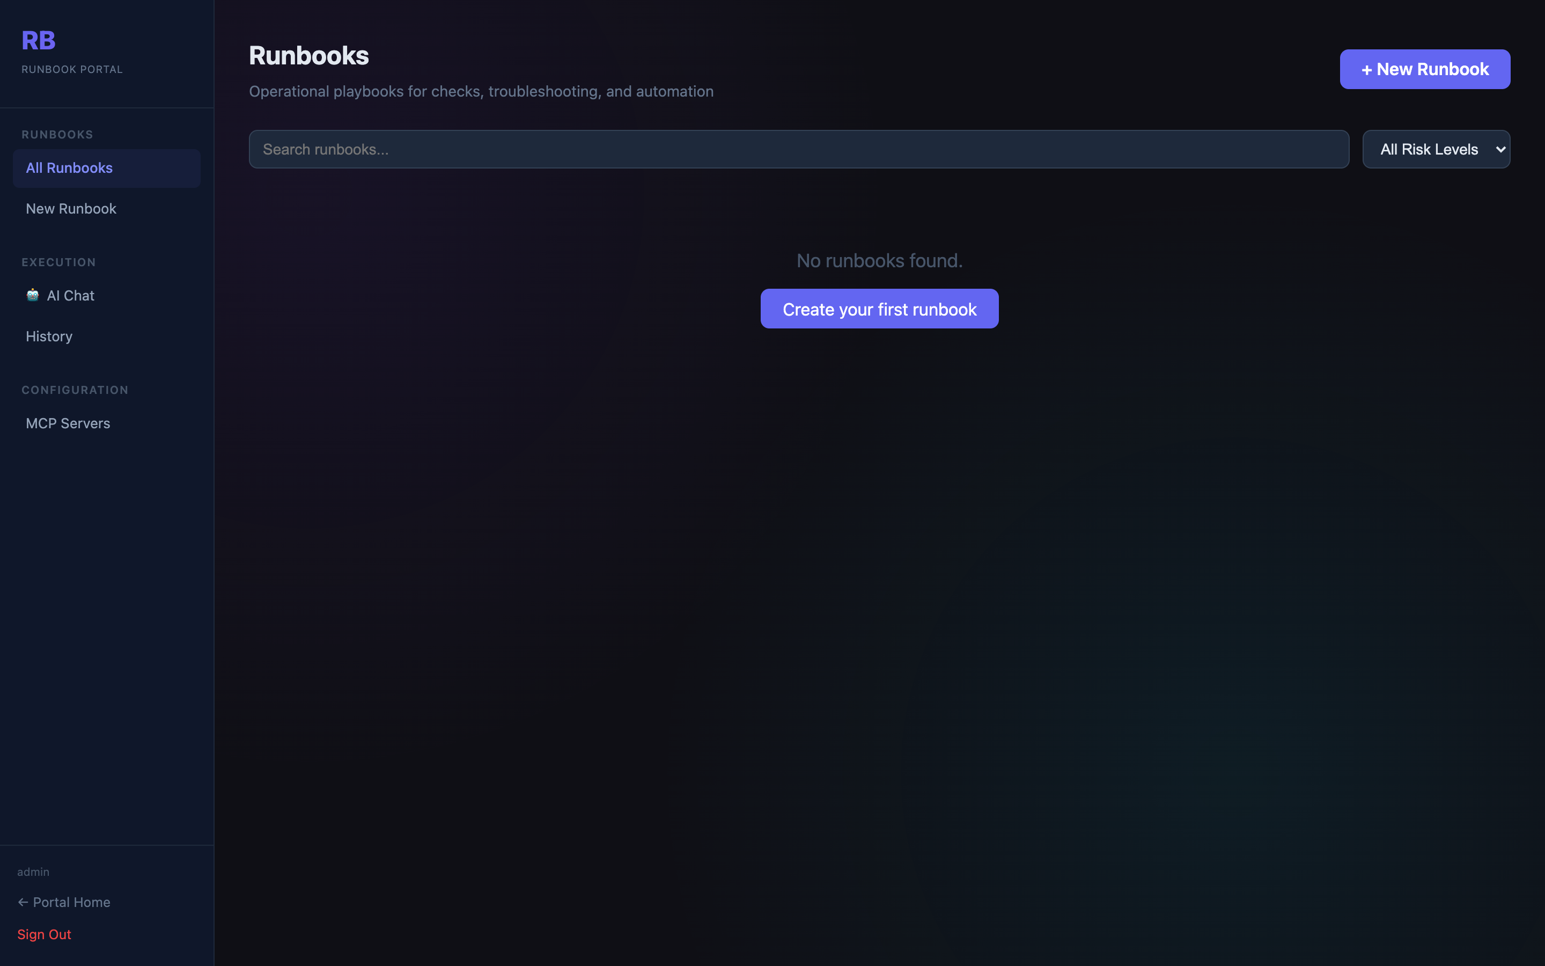Click the Runbooks page heading
Image resolution: width=1545 pixels, height=966 pixels.
[309, 56]
